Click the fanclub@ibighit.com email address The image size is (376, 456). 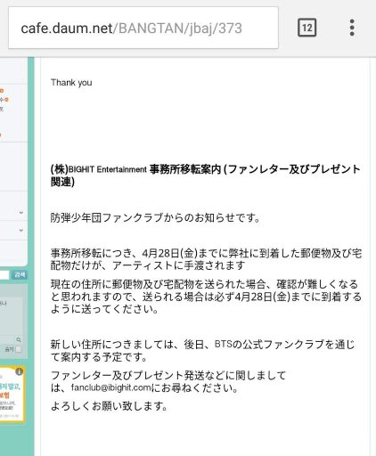tap(111, 387)
